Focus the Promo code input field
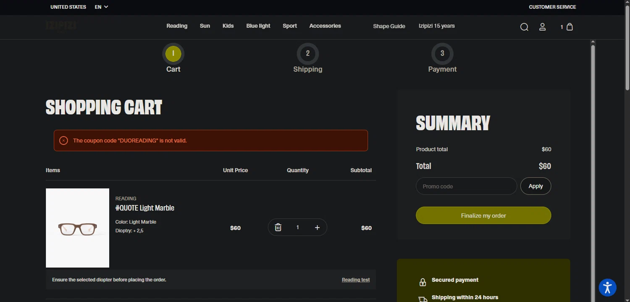The image size is (630, 302). point(466,186)
